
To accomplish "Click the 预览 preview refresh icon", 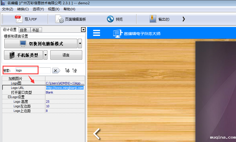I will [110, 19].
